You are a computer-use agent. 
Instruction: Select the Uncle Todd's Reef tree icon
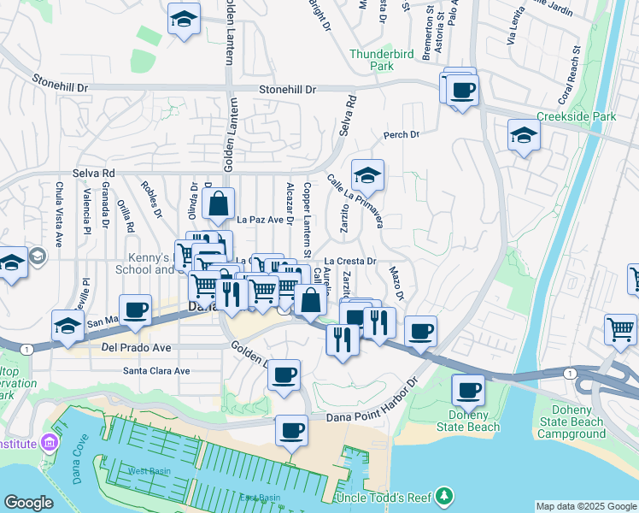[x=444, y=497]
